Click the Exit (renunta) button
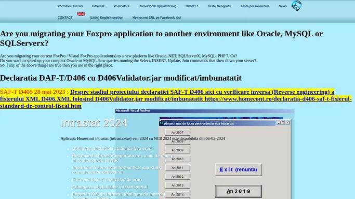 [239, 169]
